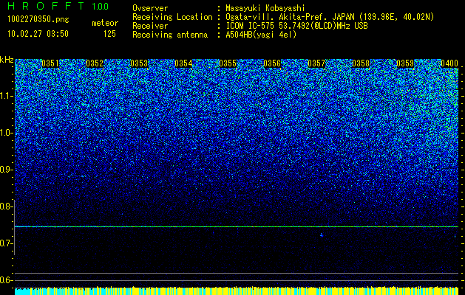Click the 0359 time marker
This screenshot has height=295, width=465.
pos(405,63)
